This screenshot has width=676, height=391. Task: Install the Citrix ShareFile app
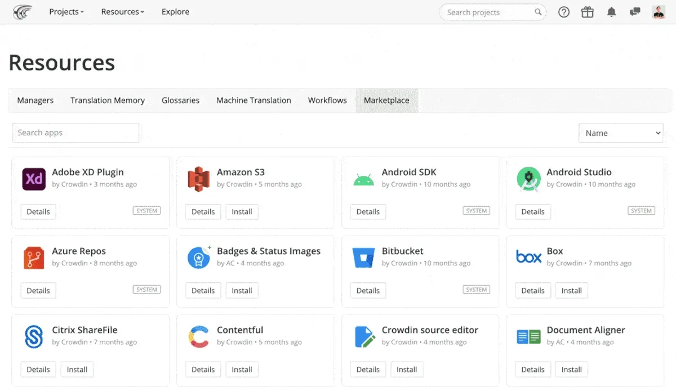coord(77,370)
